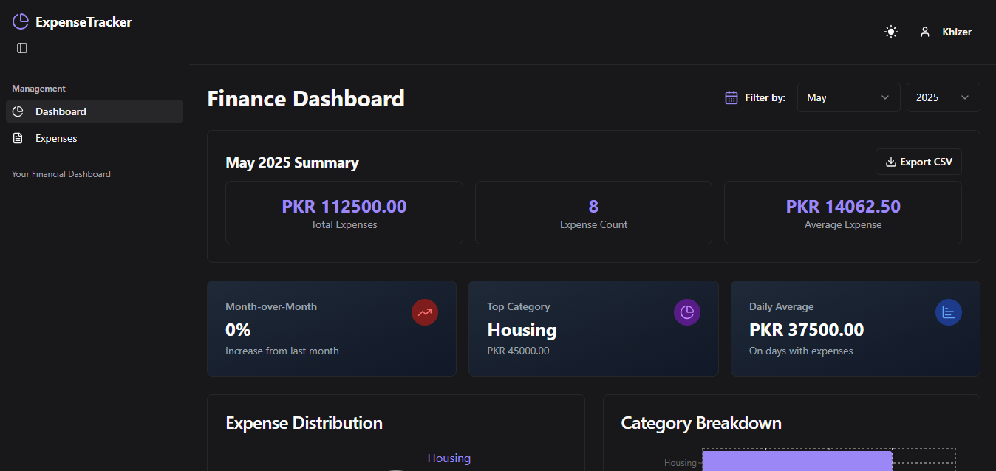The height and width of the screenshot is (471, 996).
Task: Export the May summary as CSV
Action: (x=918, y=162)
